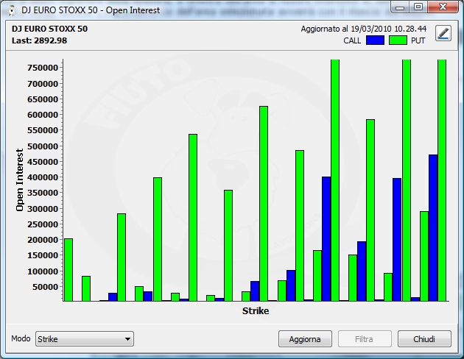464x359 pixels.
Task: Click the 750000 y-axis value
Action: click(x=43, y=68)
